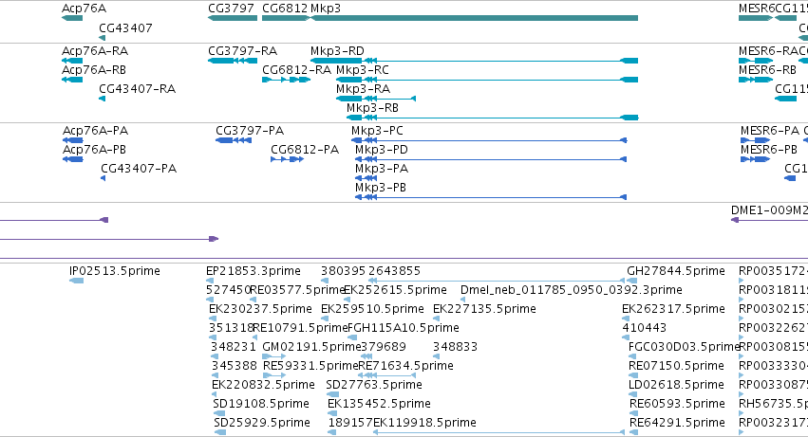Screen dimensions: 808x437
Task: Click cDNA label RE59331.5prime
Action: [x=310, y=366]
